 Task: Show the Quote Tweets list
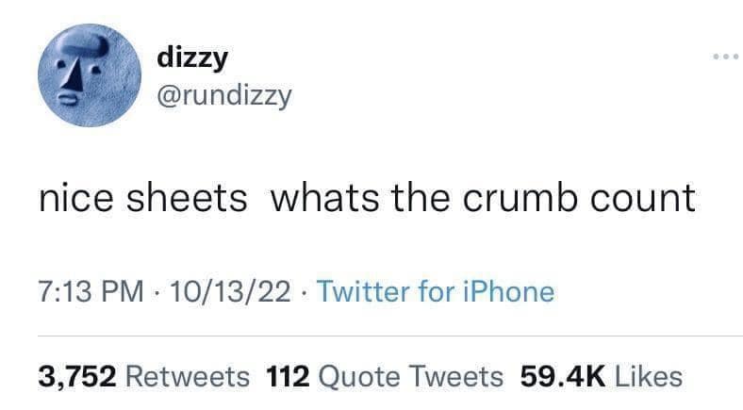(x=412, y=377)
